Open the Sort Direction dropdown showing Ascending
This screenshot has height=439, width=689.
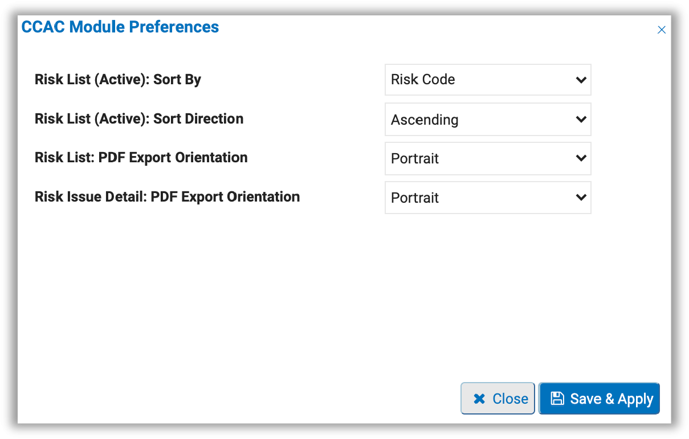click(x=487, y=119)
